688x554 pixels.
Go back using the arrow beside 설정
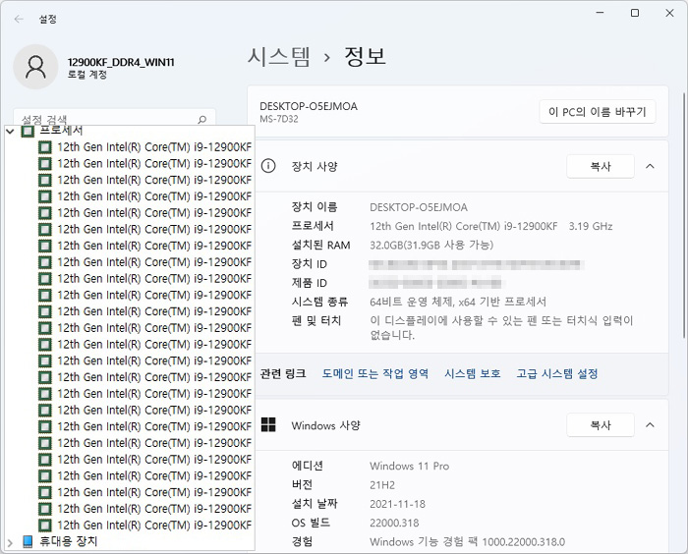tap(19, 19)
